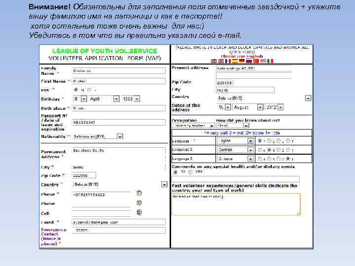Viewport: 355px width, 266px height.
Task: Click the health comments input field
Action: click(x=236, y=179)
